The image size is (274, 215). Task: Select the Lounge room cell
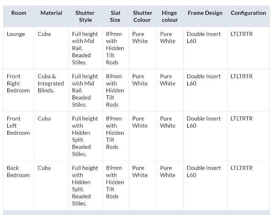(x=16, y=34)
